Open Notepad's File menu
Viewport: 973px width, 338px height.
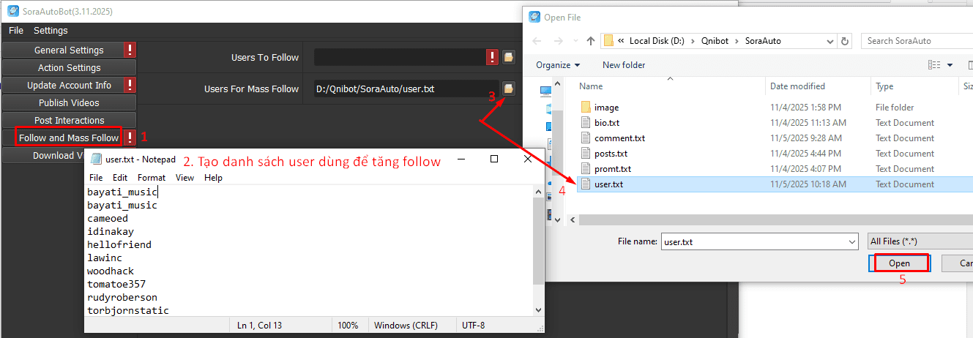click(x=96, y=178)
